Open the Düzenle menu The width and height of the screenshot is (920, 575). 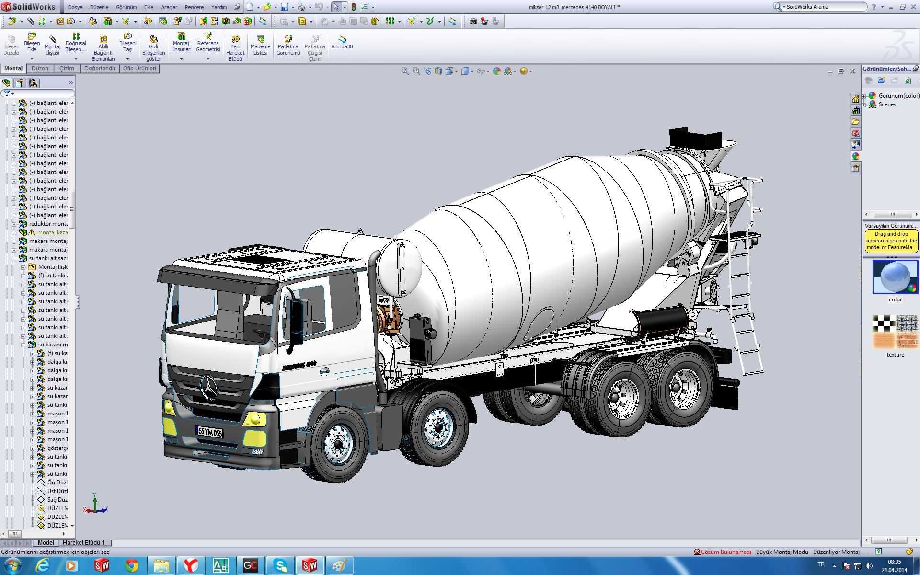(x=99, y=7)
